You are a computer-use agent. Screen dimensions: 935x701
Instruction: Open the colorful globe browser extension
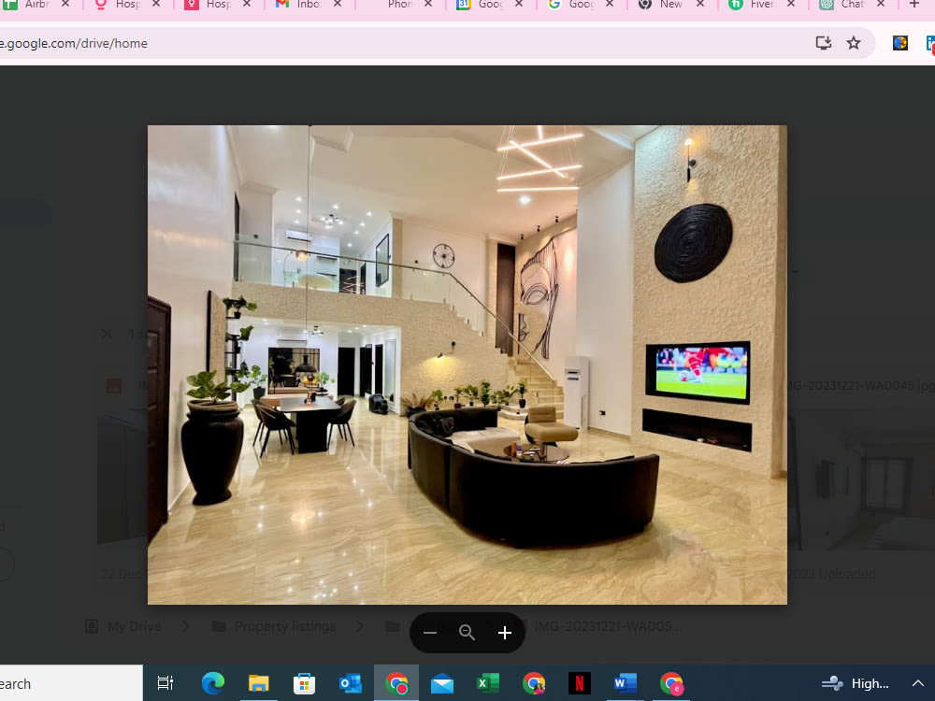[x=899, y=43]
